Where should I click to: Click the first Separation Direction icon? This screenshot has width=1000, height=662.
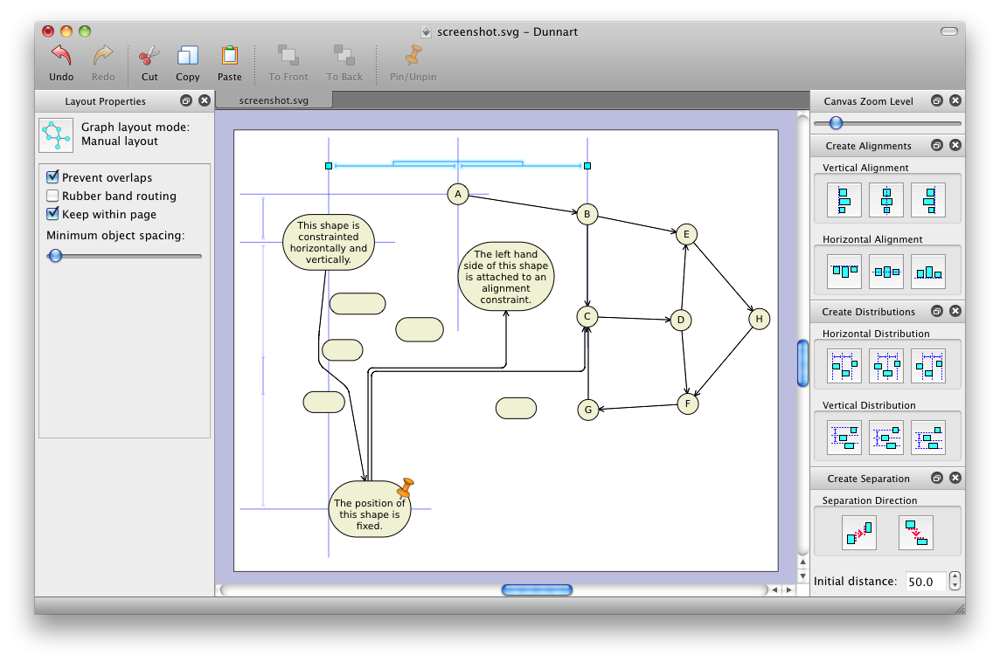click(860, 532)
